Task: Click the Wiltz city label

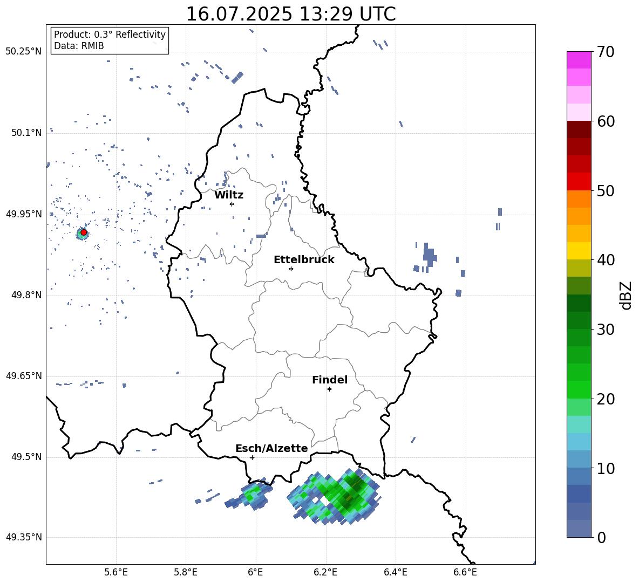Action: [229, 195]
